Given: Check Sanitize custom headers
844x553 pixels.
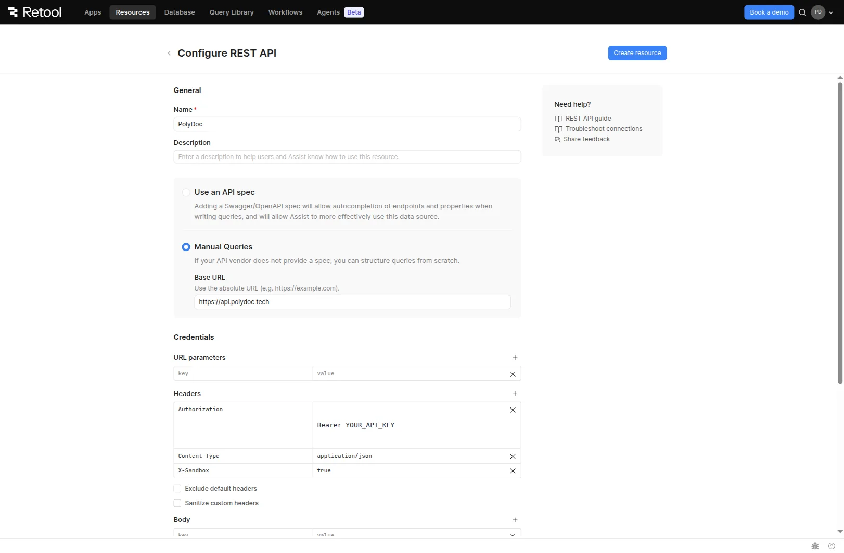Looking at the screenshot, I should pos(177,503).
